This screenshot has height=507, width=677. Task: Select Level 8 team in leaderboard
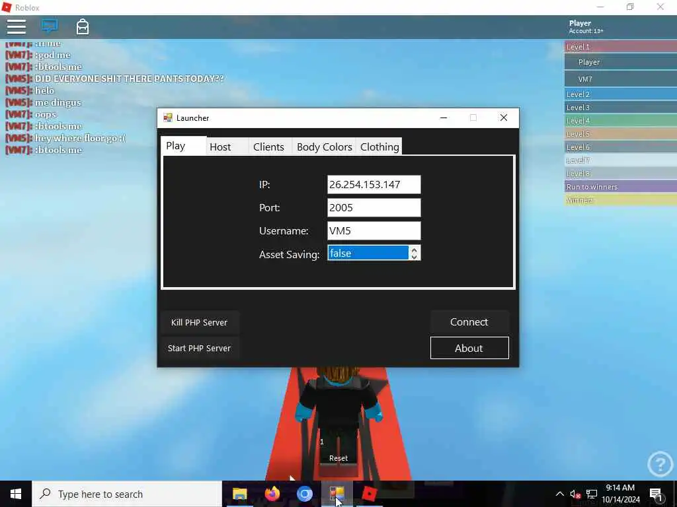[620, 174]
